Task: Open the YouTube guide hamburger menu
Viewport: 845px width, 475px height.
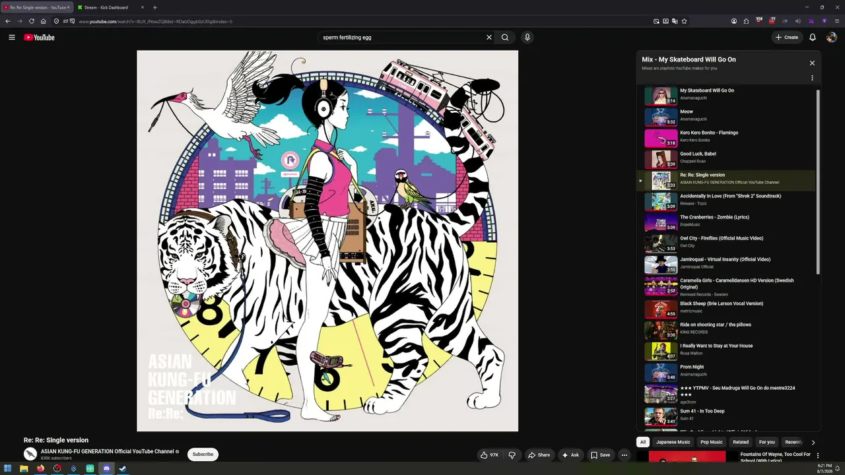Action: coord(12,38)
